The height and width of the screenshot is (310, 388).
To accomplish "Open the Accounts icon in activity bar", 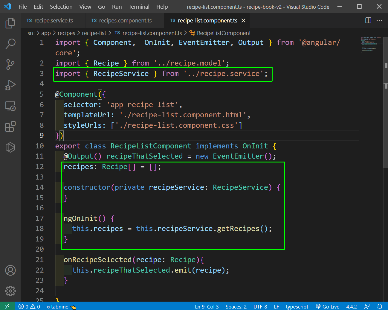I will 10,271.
